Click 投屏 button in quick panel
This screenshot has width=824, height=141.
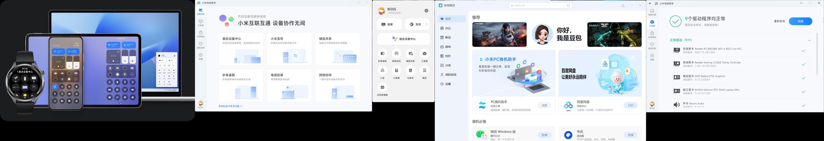click(389, 25)
